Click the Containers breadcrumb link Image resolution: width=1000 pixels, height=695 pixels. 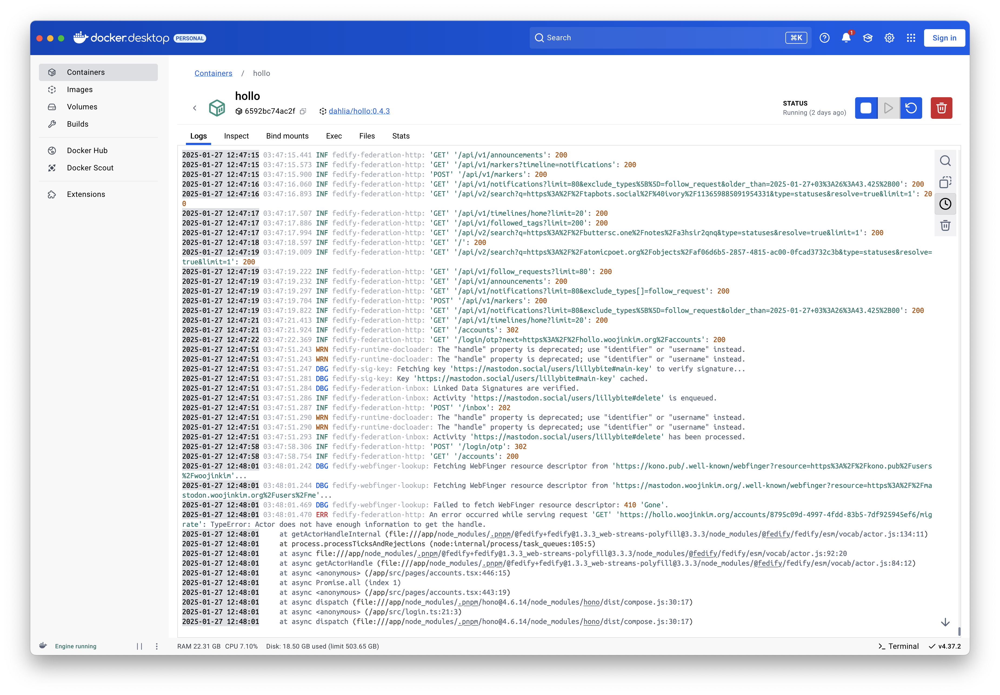coord(214,73)
